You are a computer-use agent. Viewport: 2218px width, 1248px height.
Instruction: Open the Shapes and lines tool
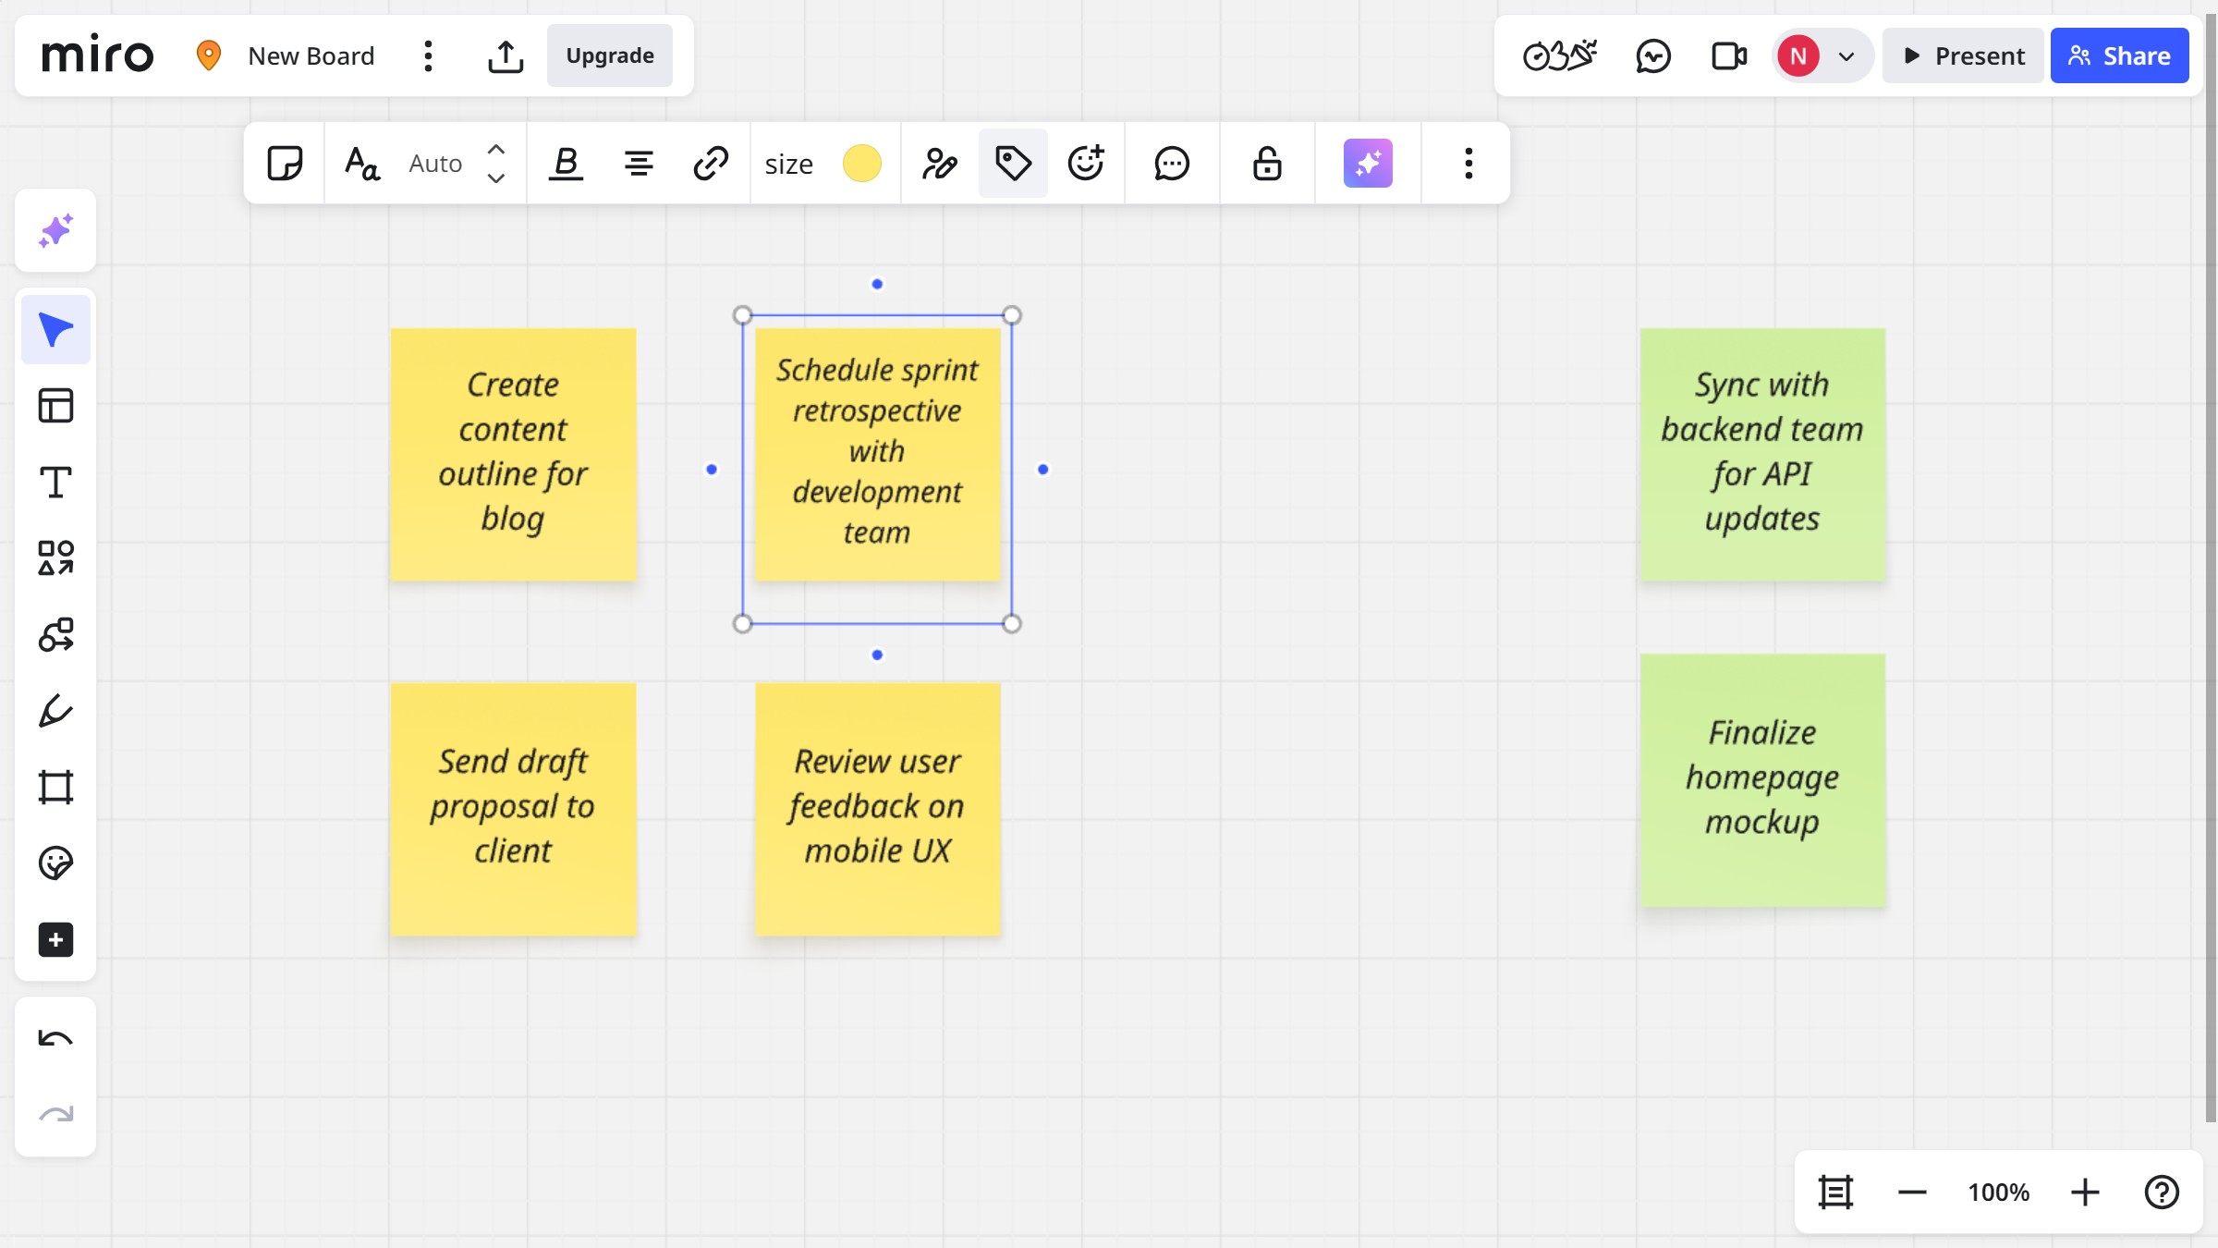pyautogui.click(x=55, y=557)
